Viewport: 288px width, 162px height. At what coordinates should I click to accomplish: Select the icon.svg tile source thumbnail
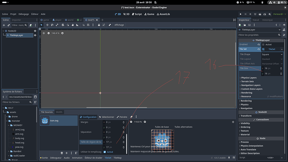45,121
